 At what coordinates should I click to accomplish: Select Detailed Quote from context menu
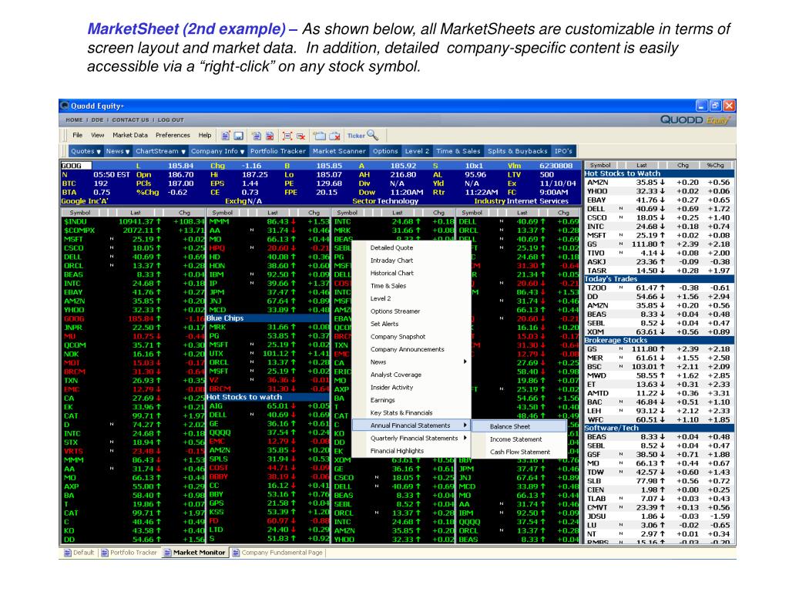click(391, 247)
